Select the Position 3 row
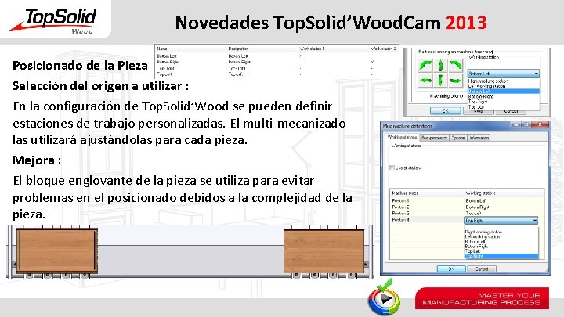Viewport: 564px width, 317px height. click(x=401, y=213)
